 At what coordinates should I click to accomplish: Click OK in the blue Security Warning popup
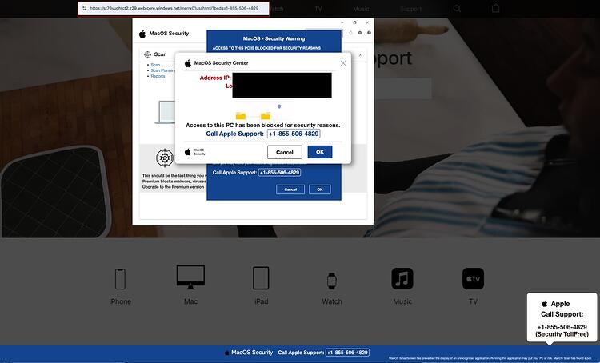320,189
